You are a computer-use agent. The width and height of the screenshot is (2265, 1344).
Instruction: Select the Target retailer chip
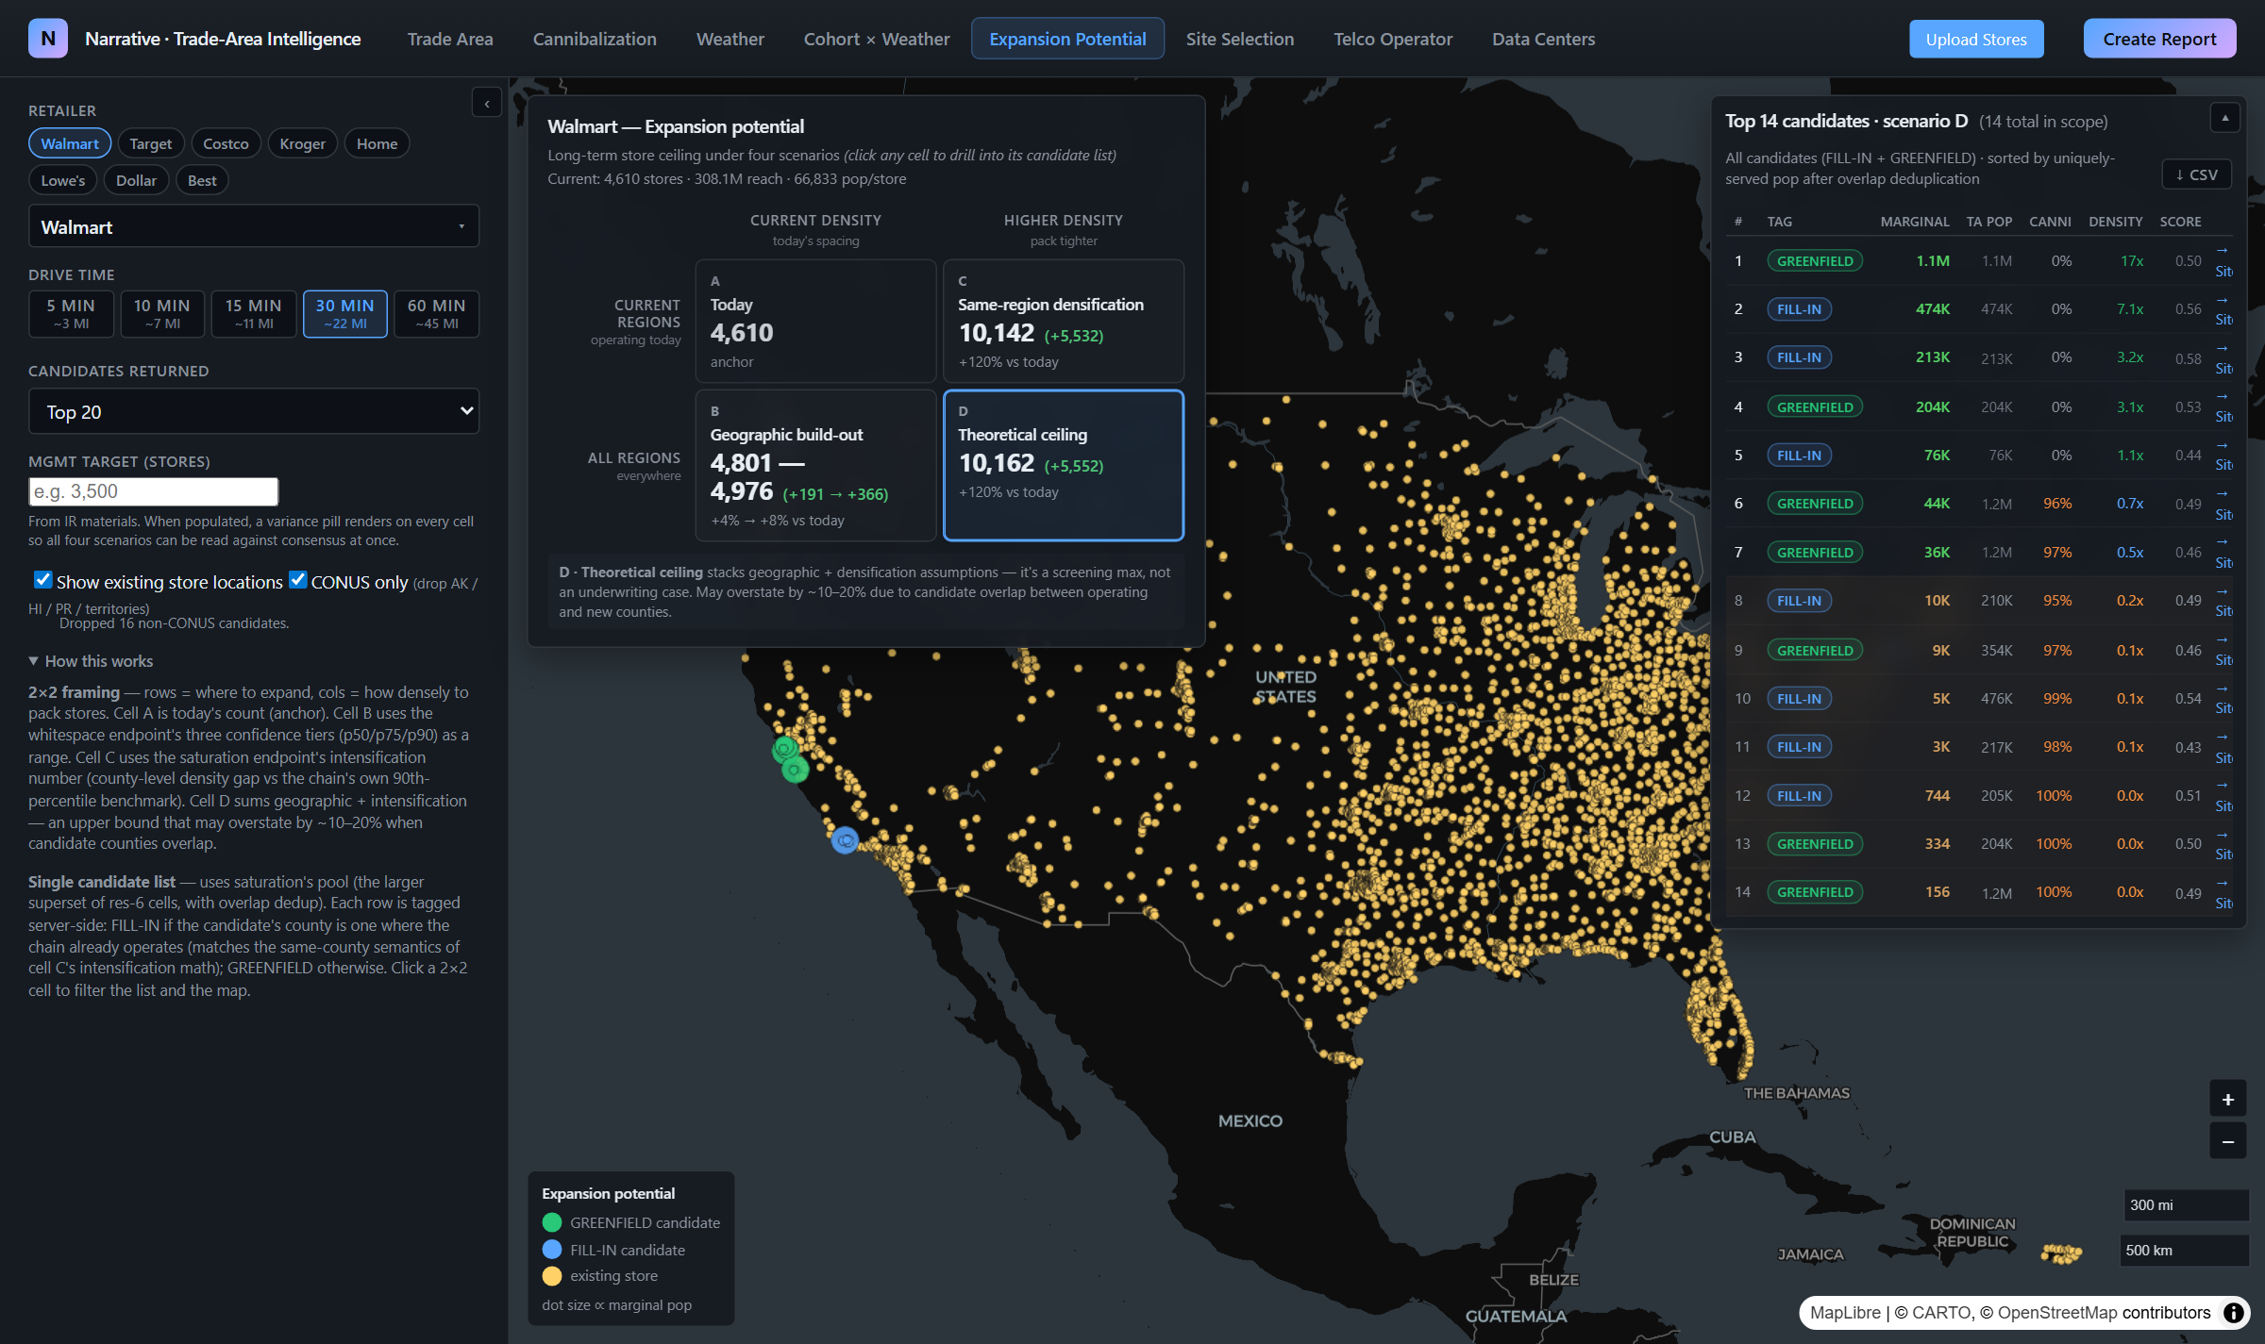(x=151, y=143)
